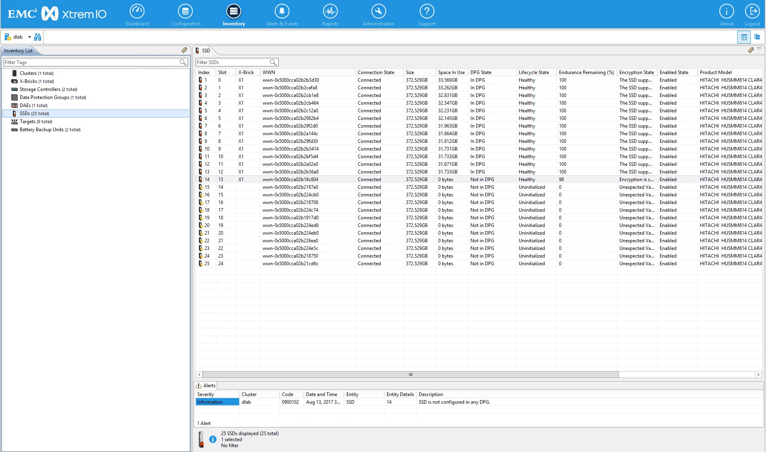Image resolution: width=766 pixels, height=452 pixels.
Task: Open the Support page
Action: pyautogui.click(x=426, y=14)
